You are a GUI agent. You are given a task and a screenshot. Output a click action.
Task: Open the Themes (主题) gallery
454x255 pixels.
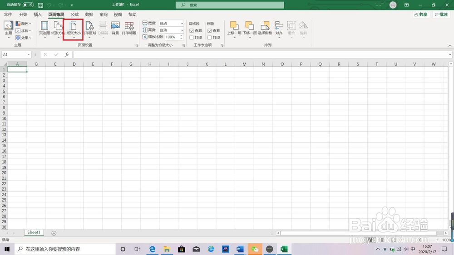click(8, 29)
